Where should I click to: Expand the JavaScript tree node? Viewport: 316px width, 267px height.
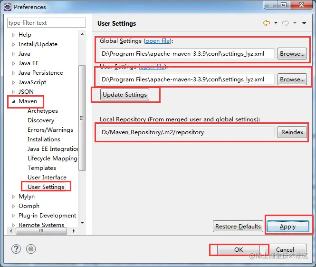[x=13, y=82]
